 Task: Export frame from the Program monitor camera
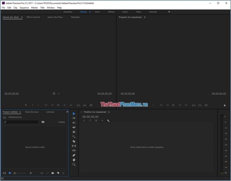[x=206, y=105]
